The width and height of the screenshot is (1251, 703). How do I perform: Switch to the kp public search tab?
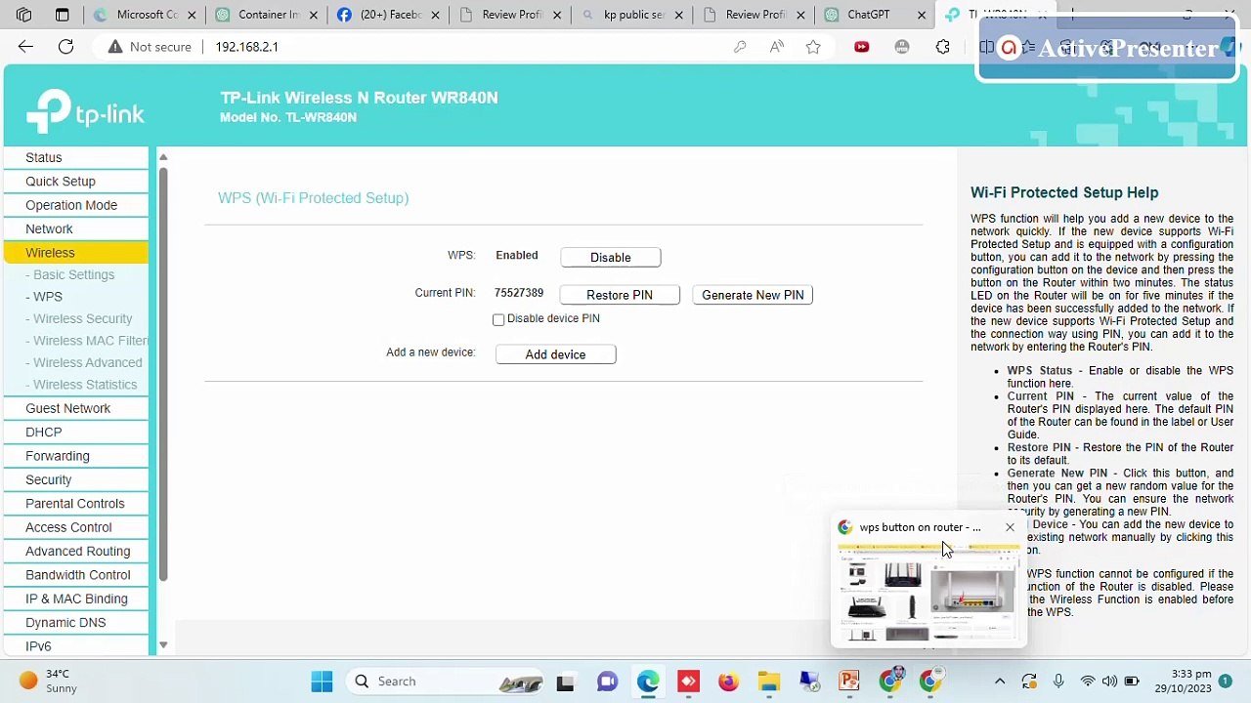click(630, 15)
